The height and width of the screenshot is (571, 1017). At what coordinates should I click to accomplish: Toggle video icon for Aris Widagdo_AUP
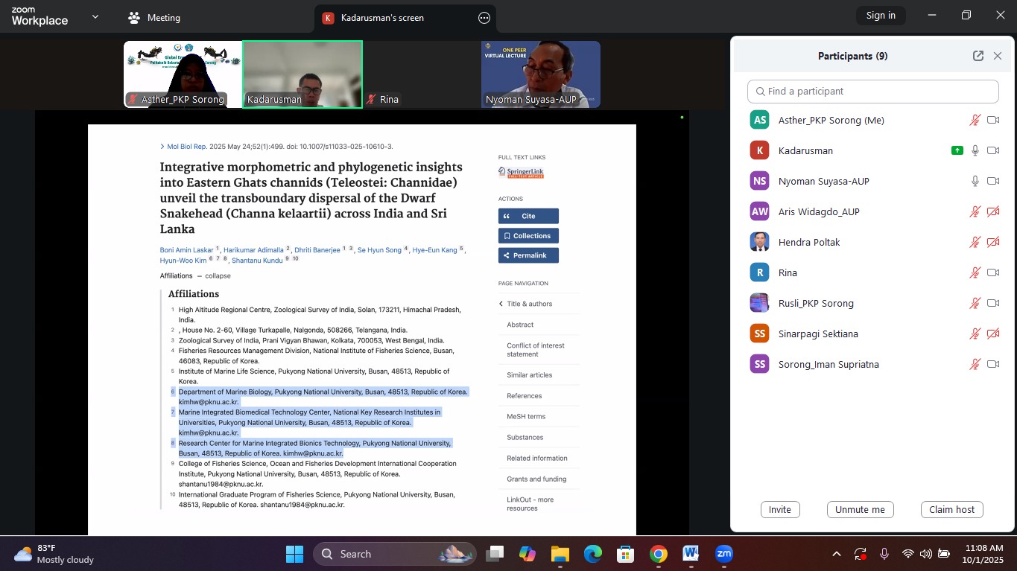(993, 211)
